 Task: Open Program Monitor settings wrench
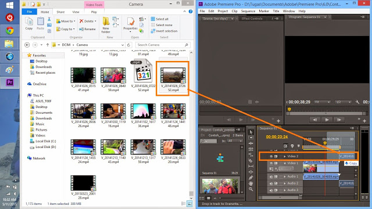click(357, 102)
